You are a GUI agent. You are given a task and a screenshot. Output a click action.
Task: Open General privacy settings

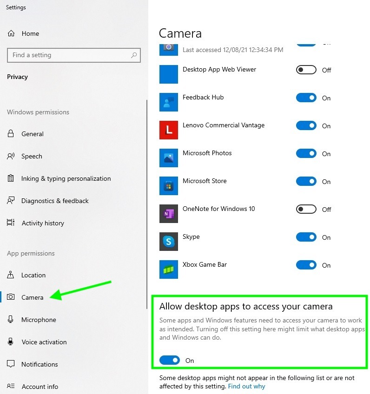(x=33, y=134)
